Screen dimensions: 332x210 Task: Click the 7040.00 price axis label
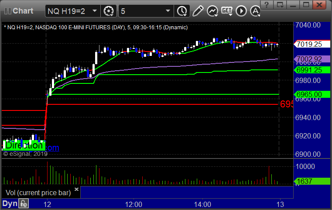point(308,25)
